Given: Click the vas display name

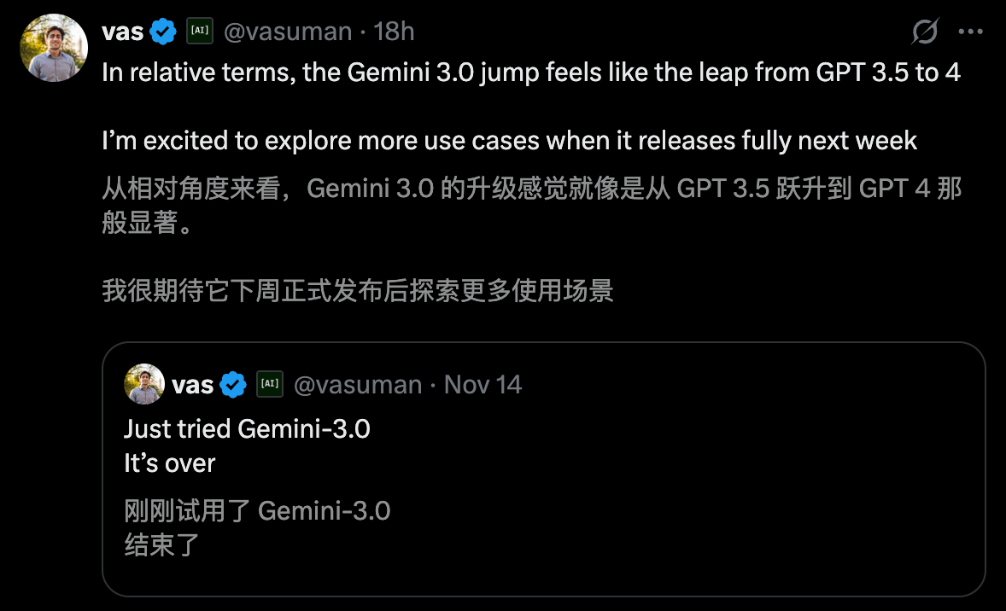Looking at the screenshot, I should (x=124, y=31).
